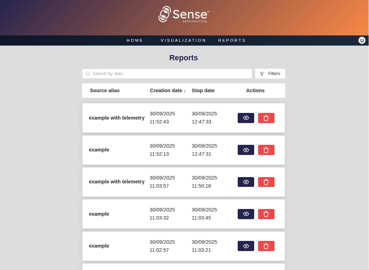View the example report created at 11:03:32
The image size is (369, 270).
point(246,214)
